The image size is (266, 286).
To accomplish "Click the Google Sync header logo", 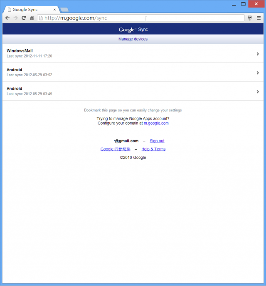I will point(133,30).
